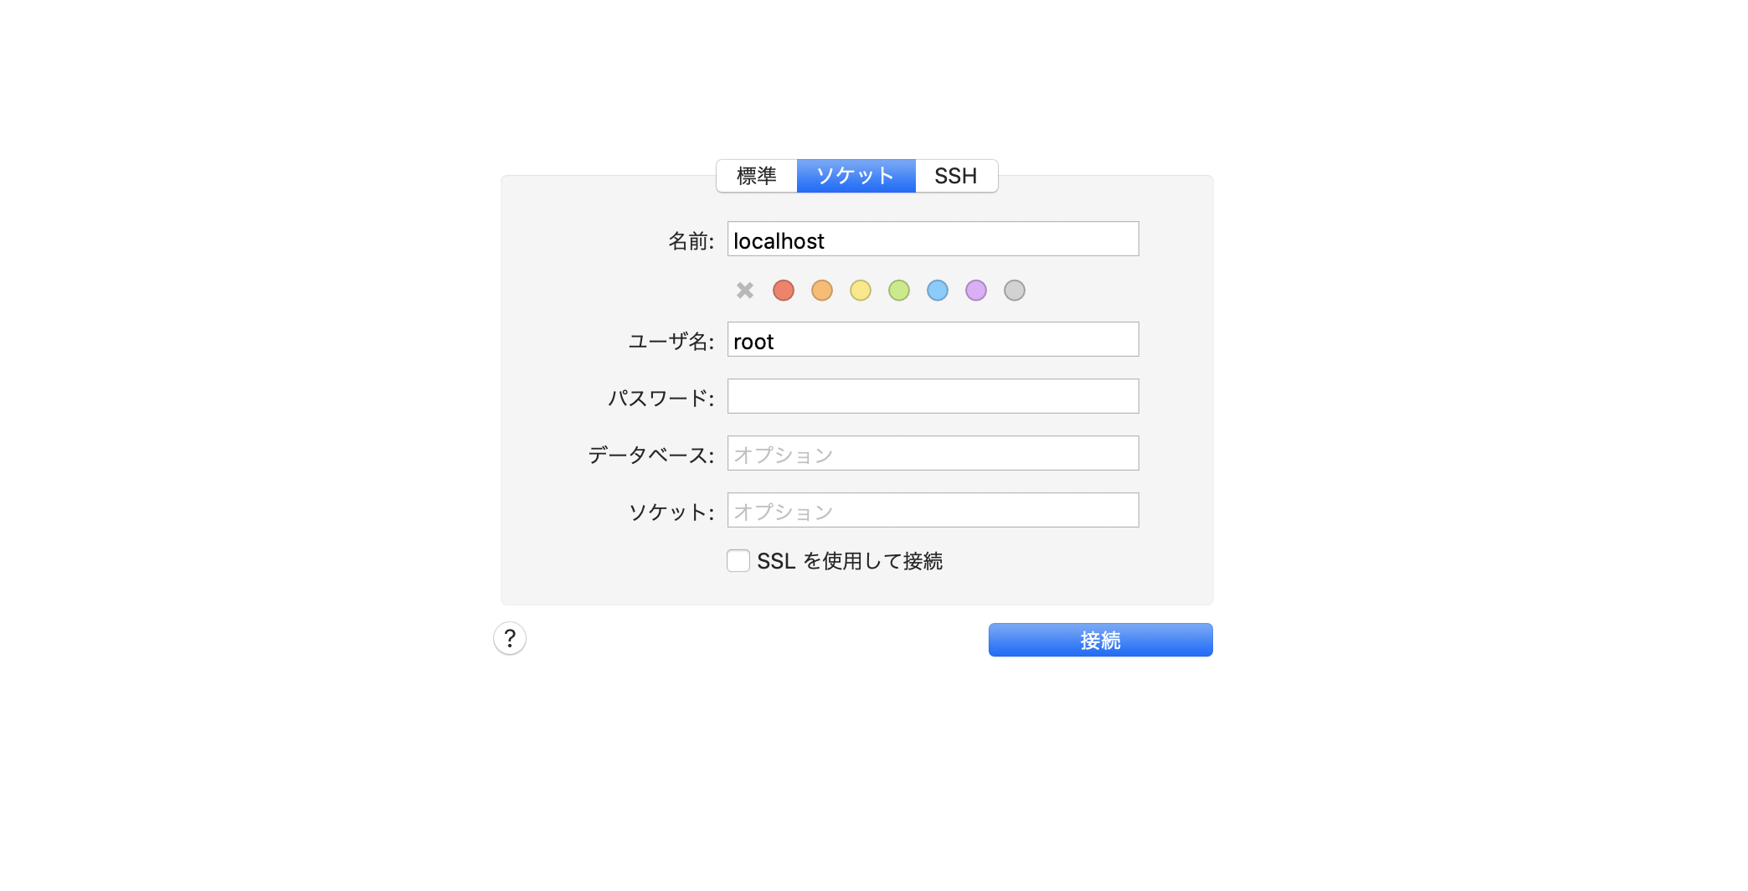Click the ユーザ名 field containing root
The image size is (1748, 891).
point(933,339)
